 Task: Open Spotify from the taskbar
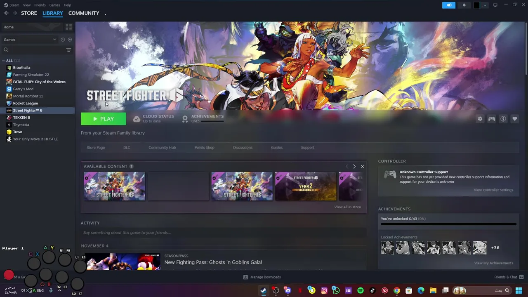[x=361, y=291]
